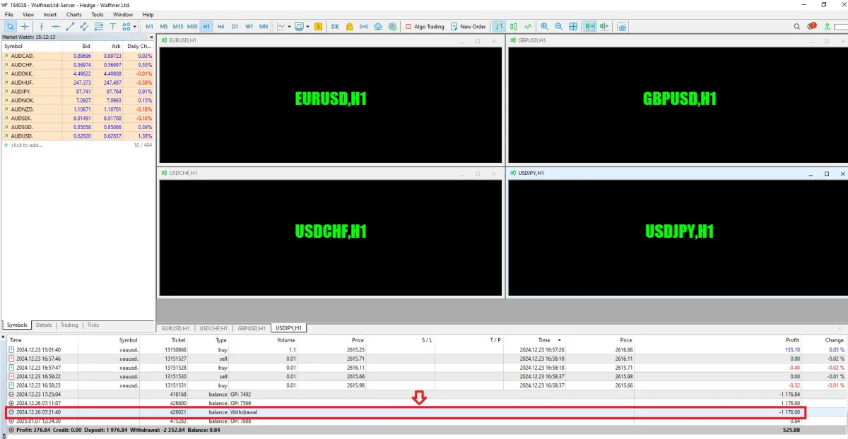
Task: Click the Algo Trading button
Action: coord(425,26)
